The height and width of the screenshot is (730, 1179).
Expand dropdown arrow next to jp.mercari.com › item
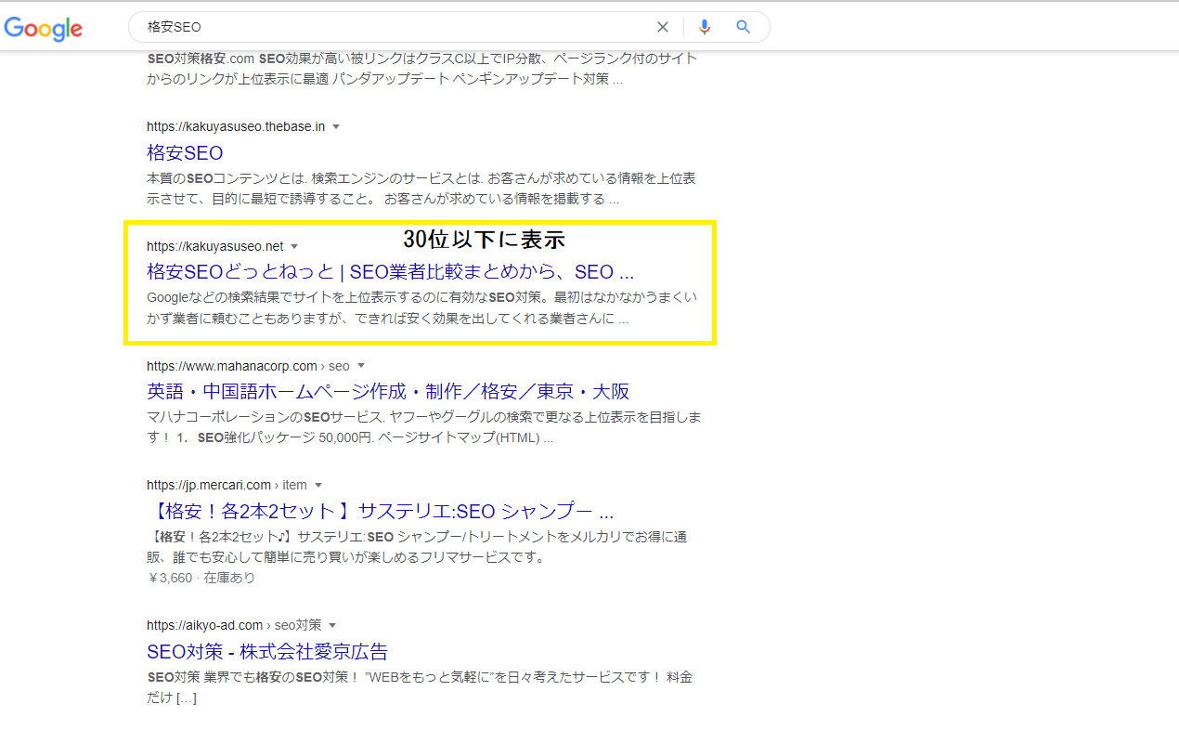point(318,485)
